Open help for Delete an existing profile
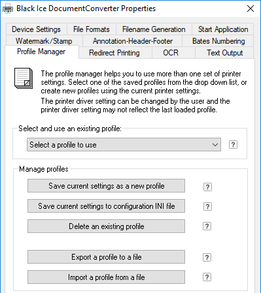 pos(207,226)
